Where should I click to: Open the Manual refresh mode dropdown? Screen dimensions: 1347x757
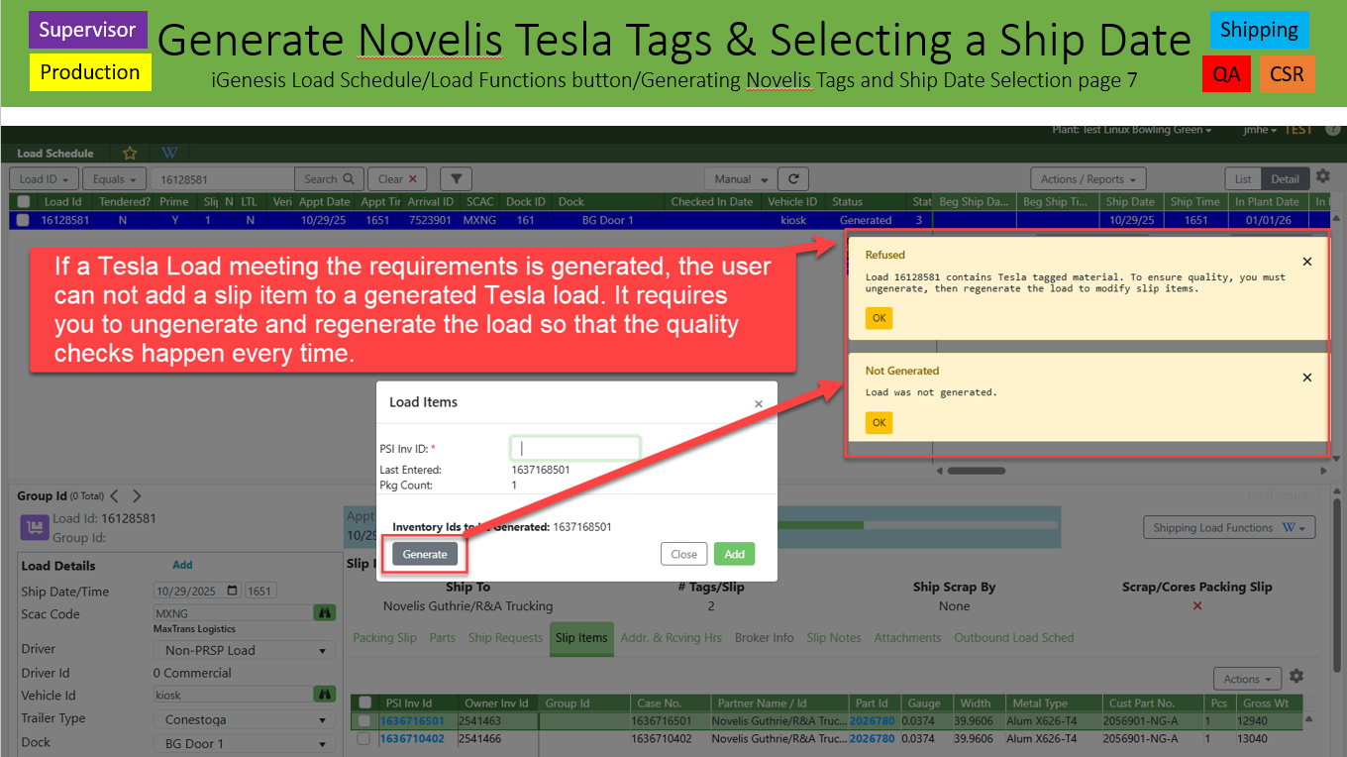[739, 179]
